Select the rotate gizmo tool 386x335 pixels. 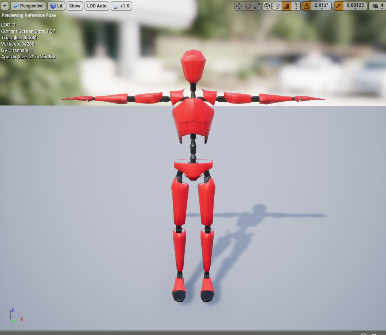[x=248, y=6]
